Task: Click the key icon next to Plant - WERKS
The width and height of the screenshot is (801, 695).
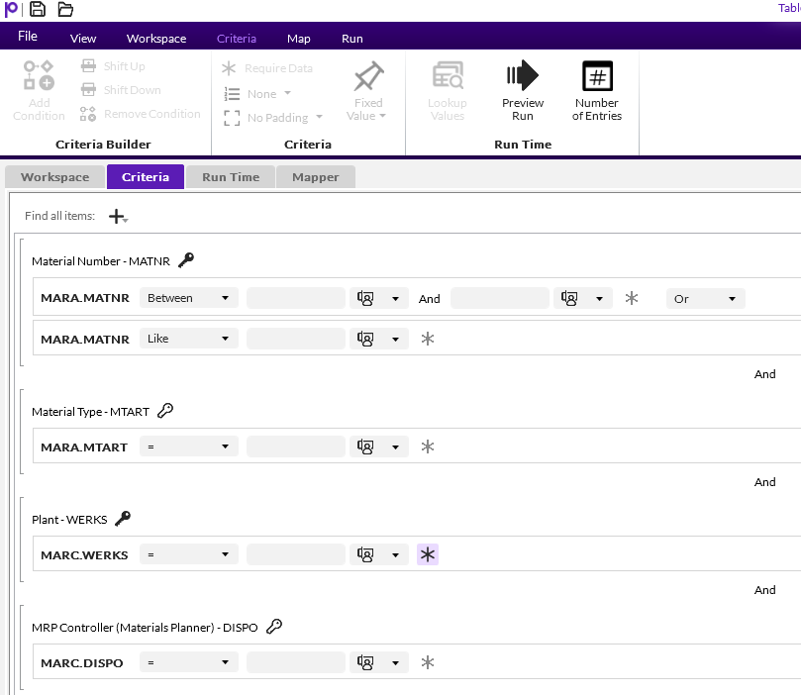Action: coord(123,519)
